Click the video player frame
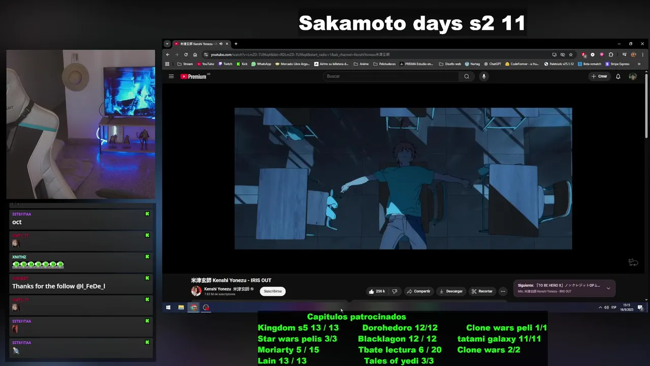 coord(403,178)
